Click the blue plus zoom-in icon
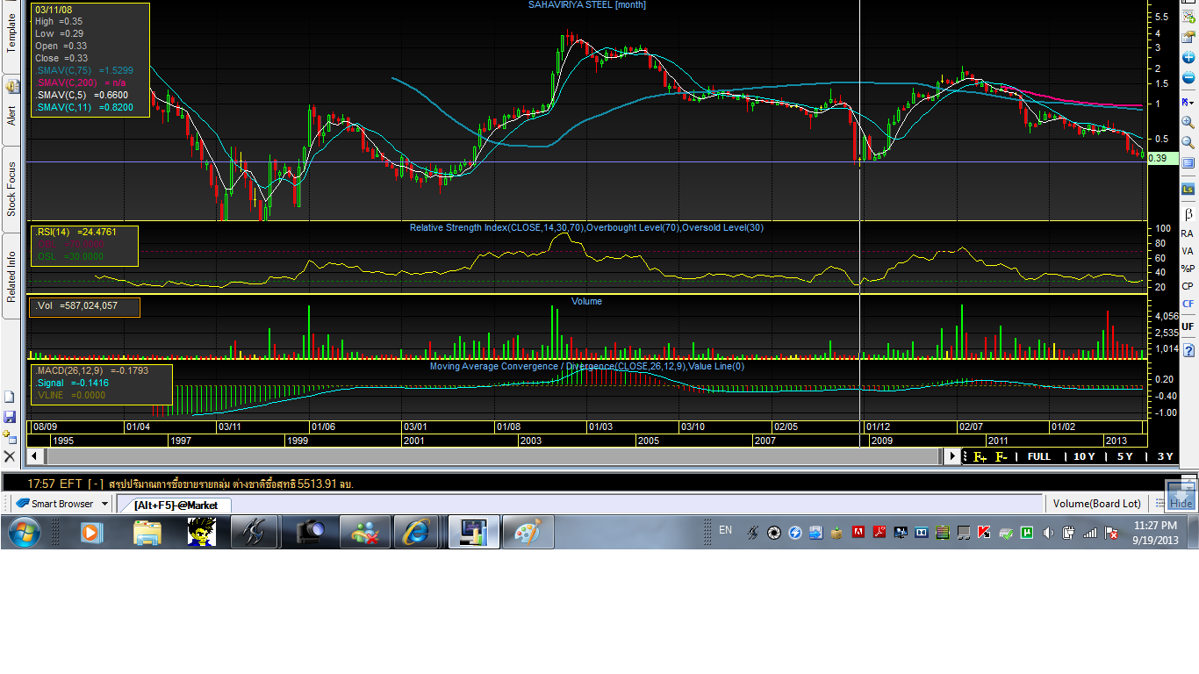 coord(1188,57)
